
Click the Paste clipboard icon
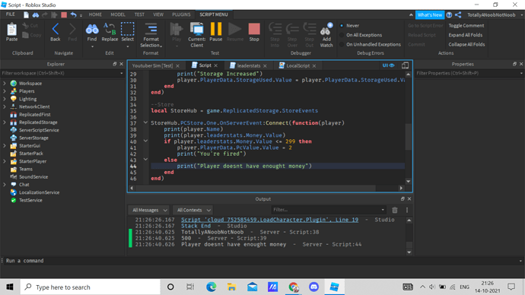point(11,33)
